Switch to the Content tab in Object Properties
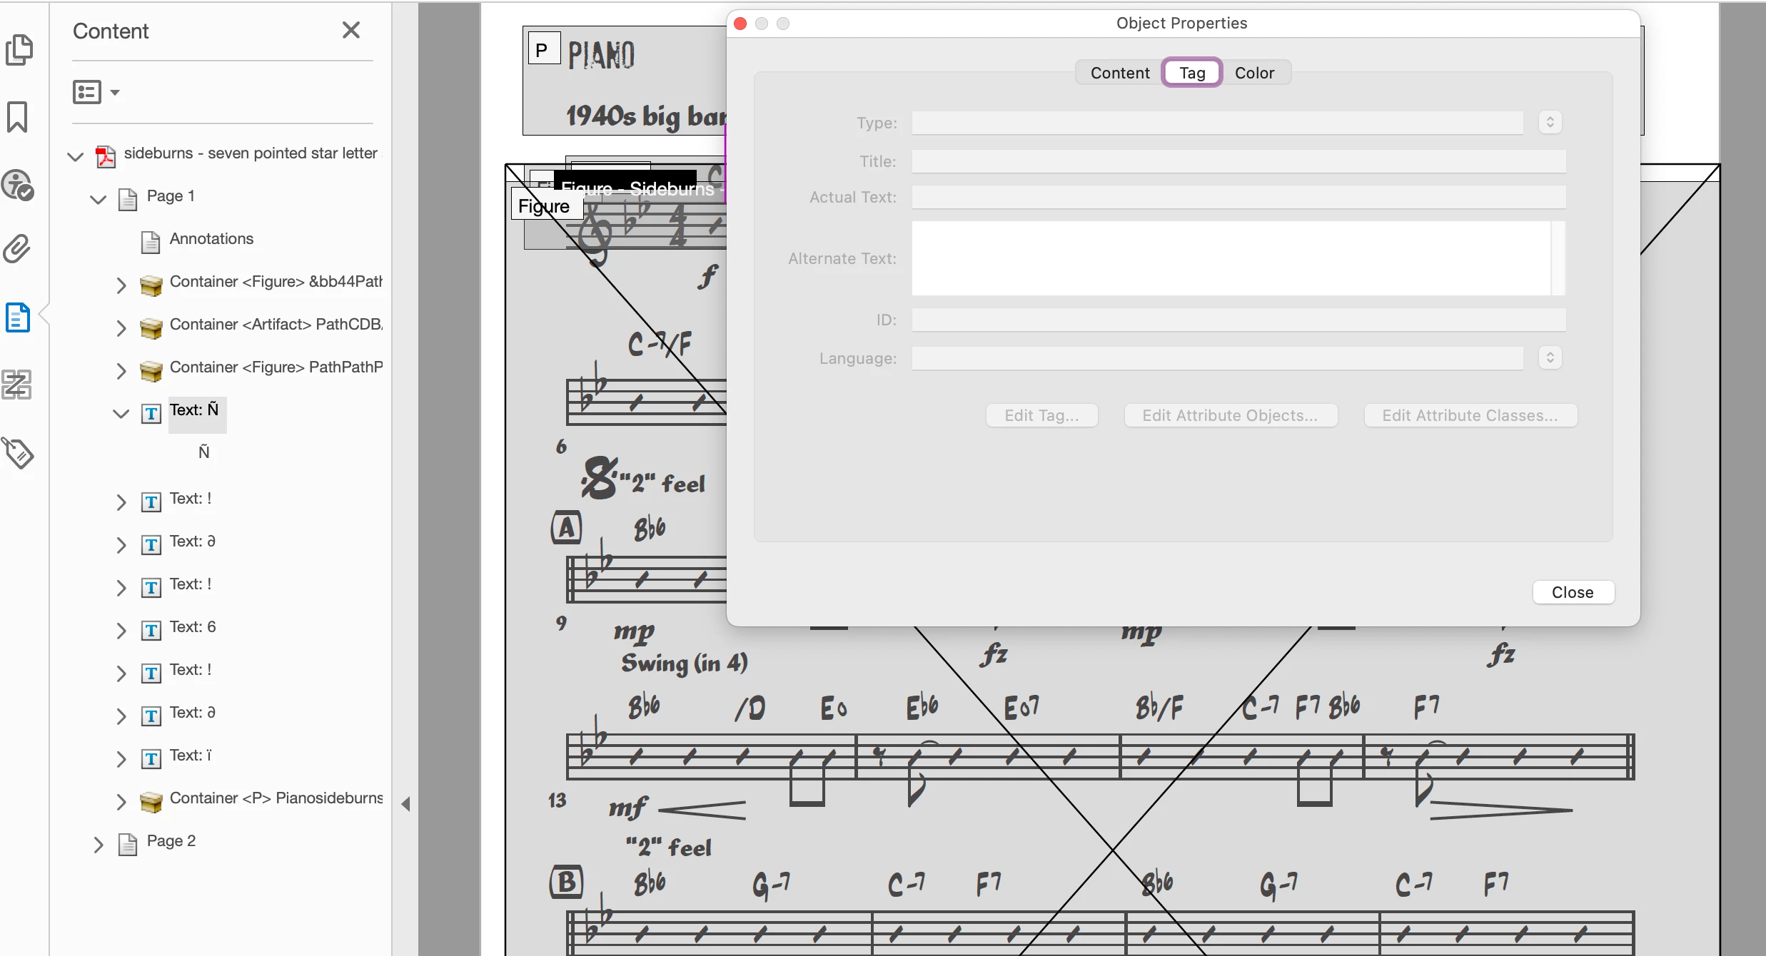Screen dimensions: 1766x956 (1119, 73)
